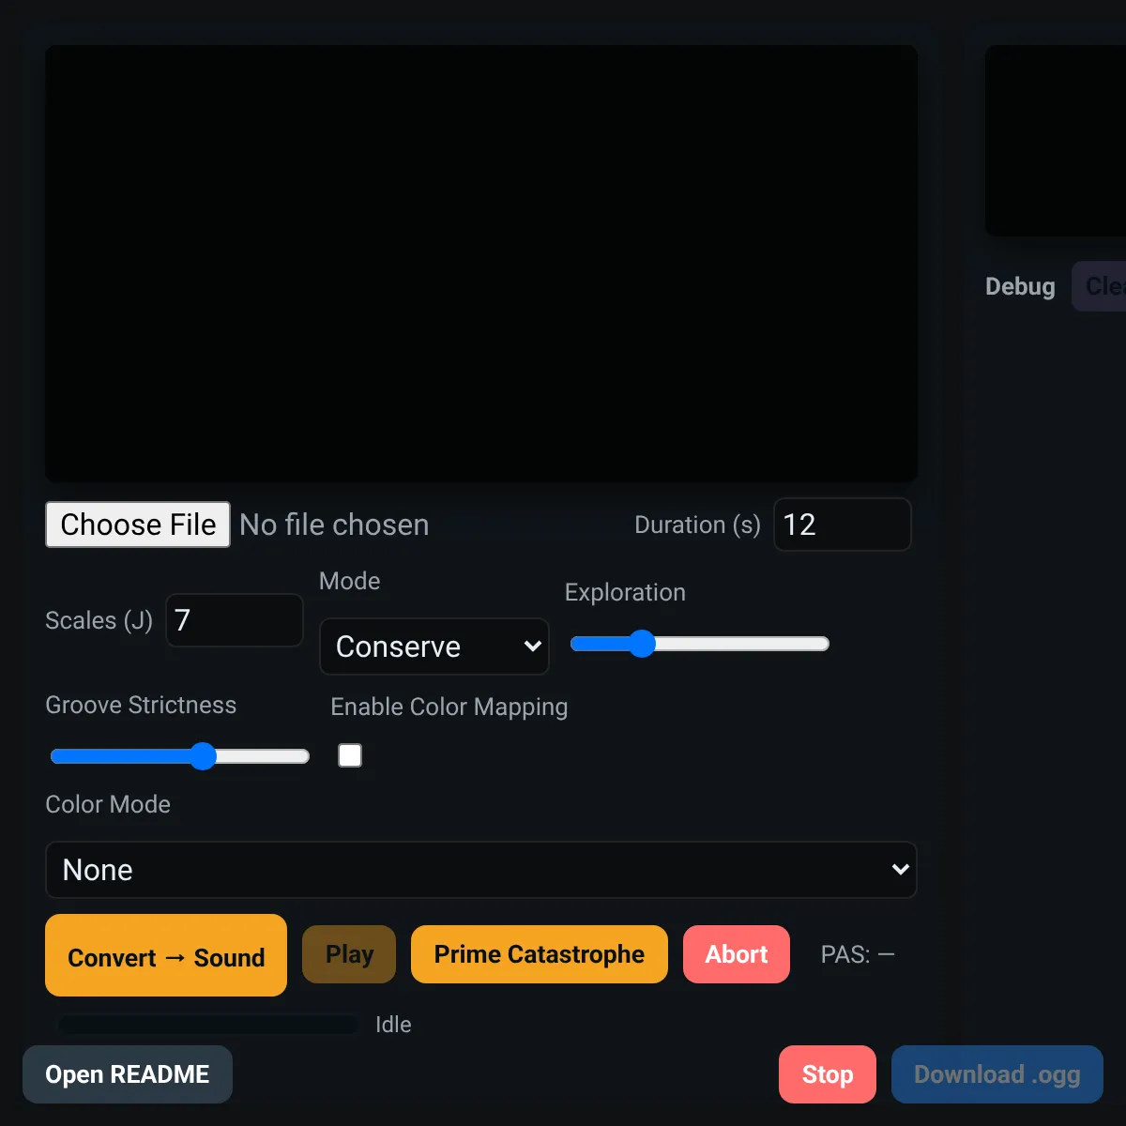
Task: Click the Stop button at the bottom
Action: click(828, 1074)
